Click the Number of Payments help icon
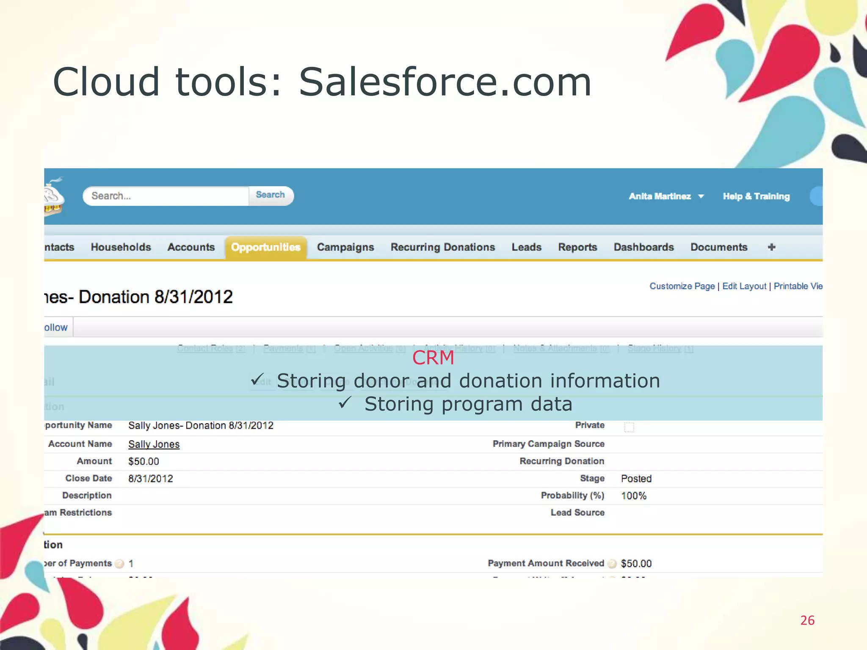Screen dimensions: 867x650 (x=119, y=564)
